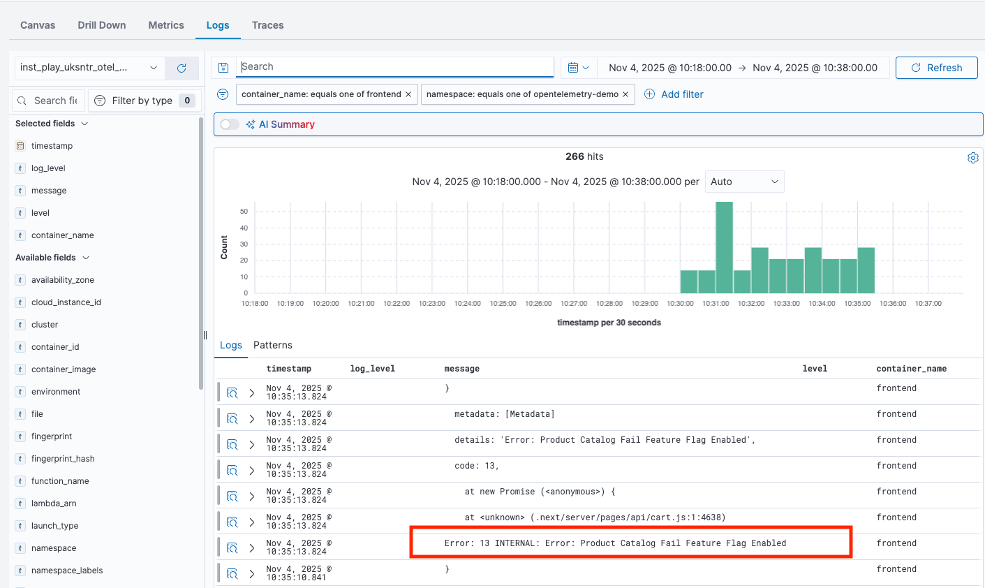Collapse the Selected fields section

[84, 124]
